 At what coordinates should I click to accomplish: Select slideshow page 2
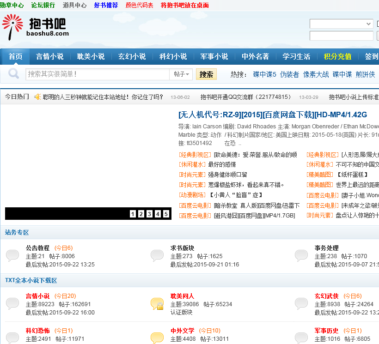coord(141,214)
